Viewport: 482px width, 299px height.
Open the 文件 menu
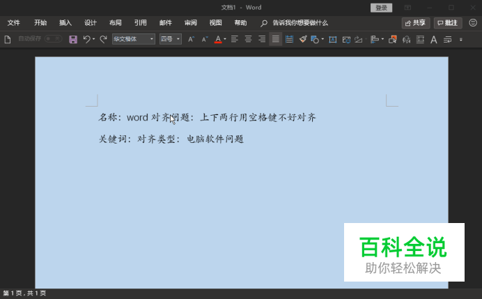point(13,23)
